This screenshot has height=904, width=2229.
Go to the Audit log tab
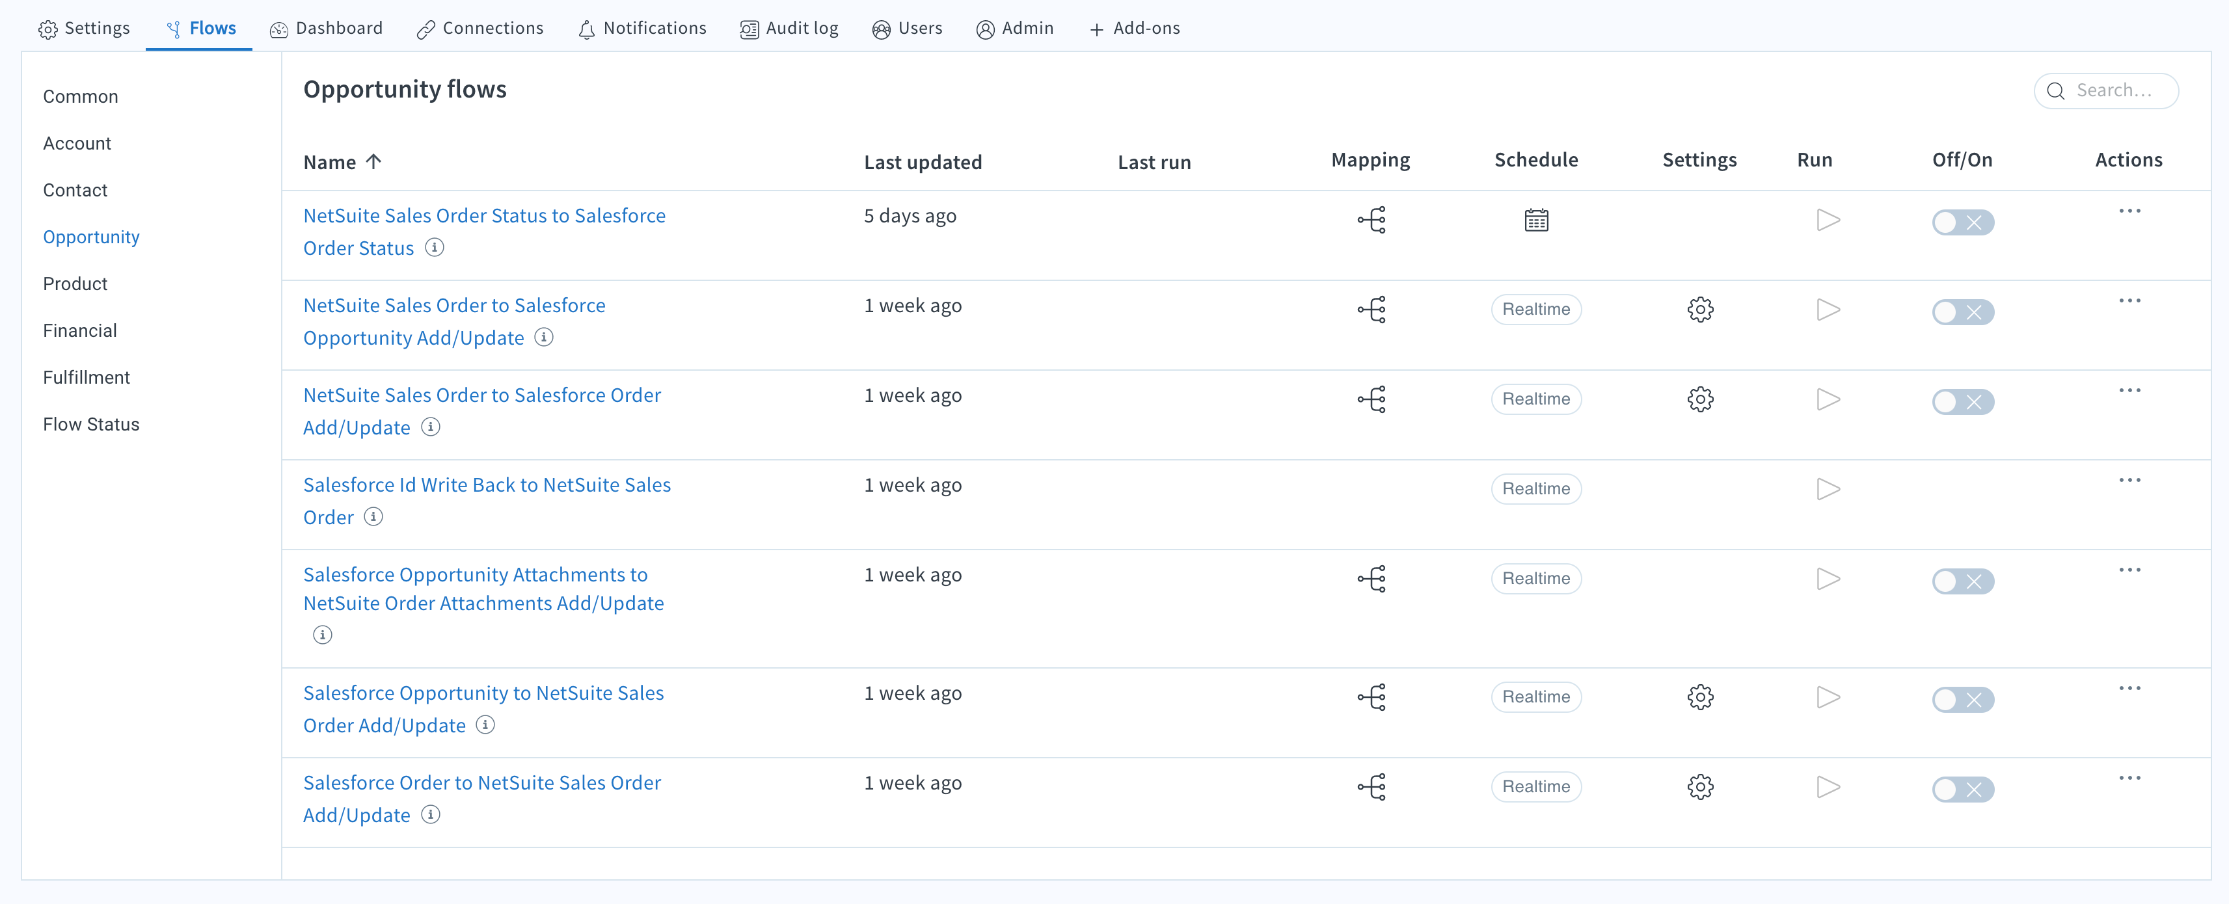(789, 29)
